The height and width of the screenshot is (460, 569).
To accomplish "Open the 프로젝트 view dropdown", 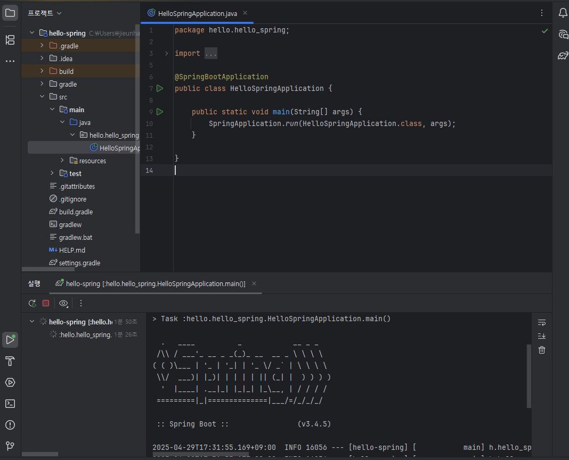I will coord(45,13).
